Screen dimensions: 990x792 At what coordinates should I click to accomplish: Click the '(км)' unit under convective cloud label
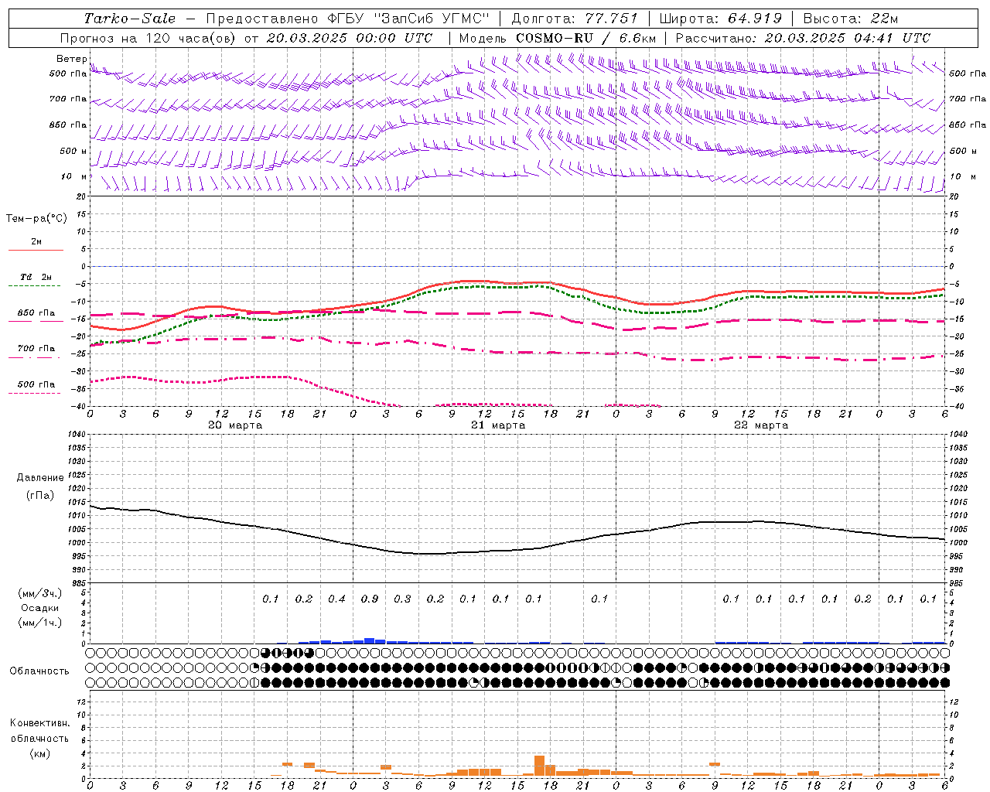point(39,753)
